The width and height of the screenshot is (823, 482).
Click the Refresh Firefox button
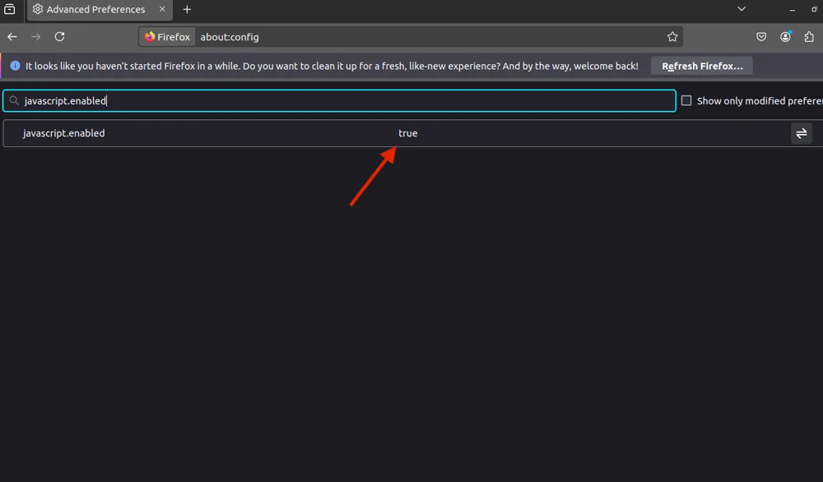[701, 66]
